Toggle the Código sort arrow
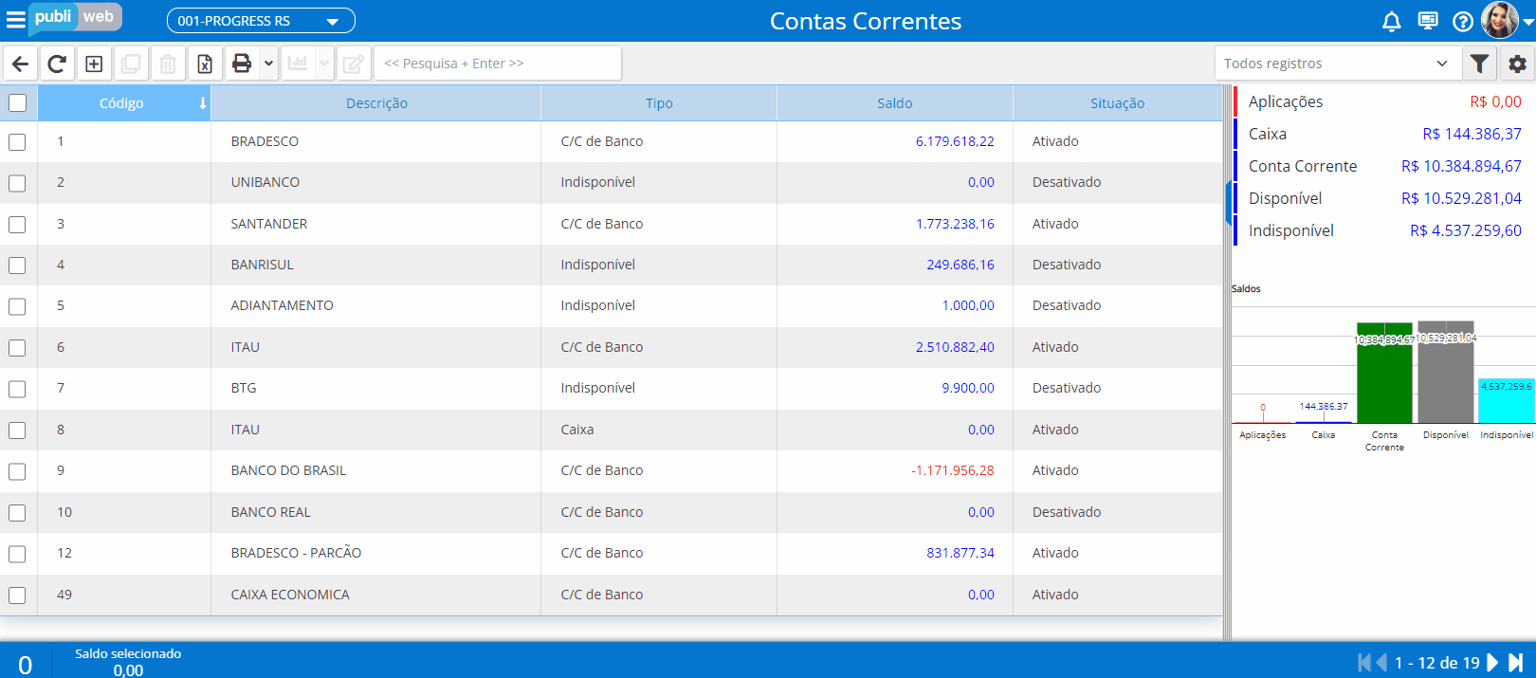The image size is (1536, 678). click(202, 103)
